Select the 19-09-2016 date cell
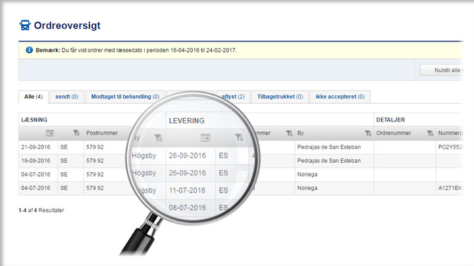 pyautogui.click(x=36, y=161)
